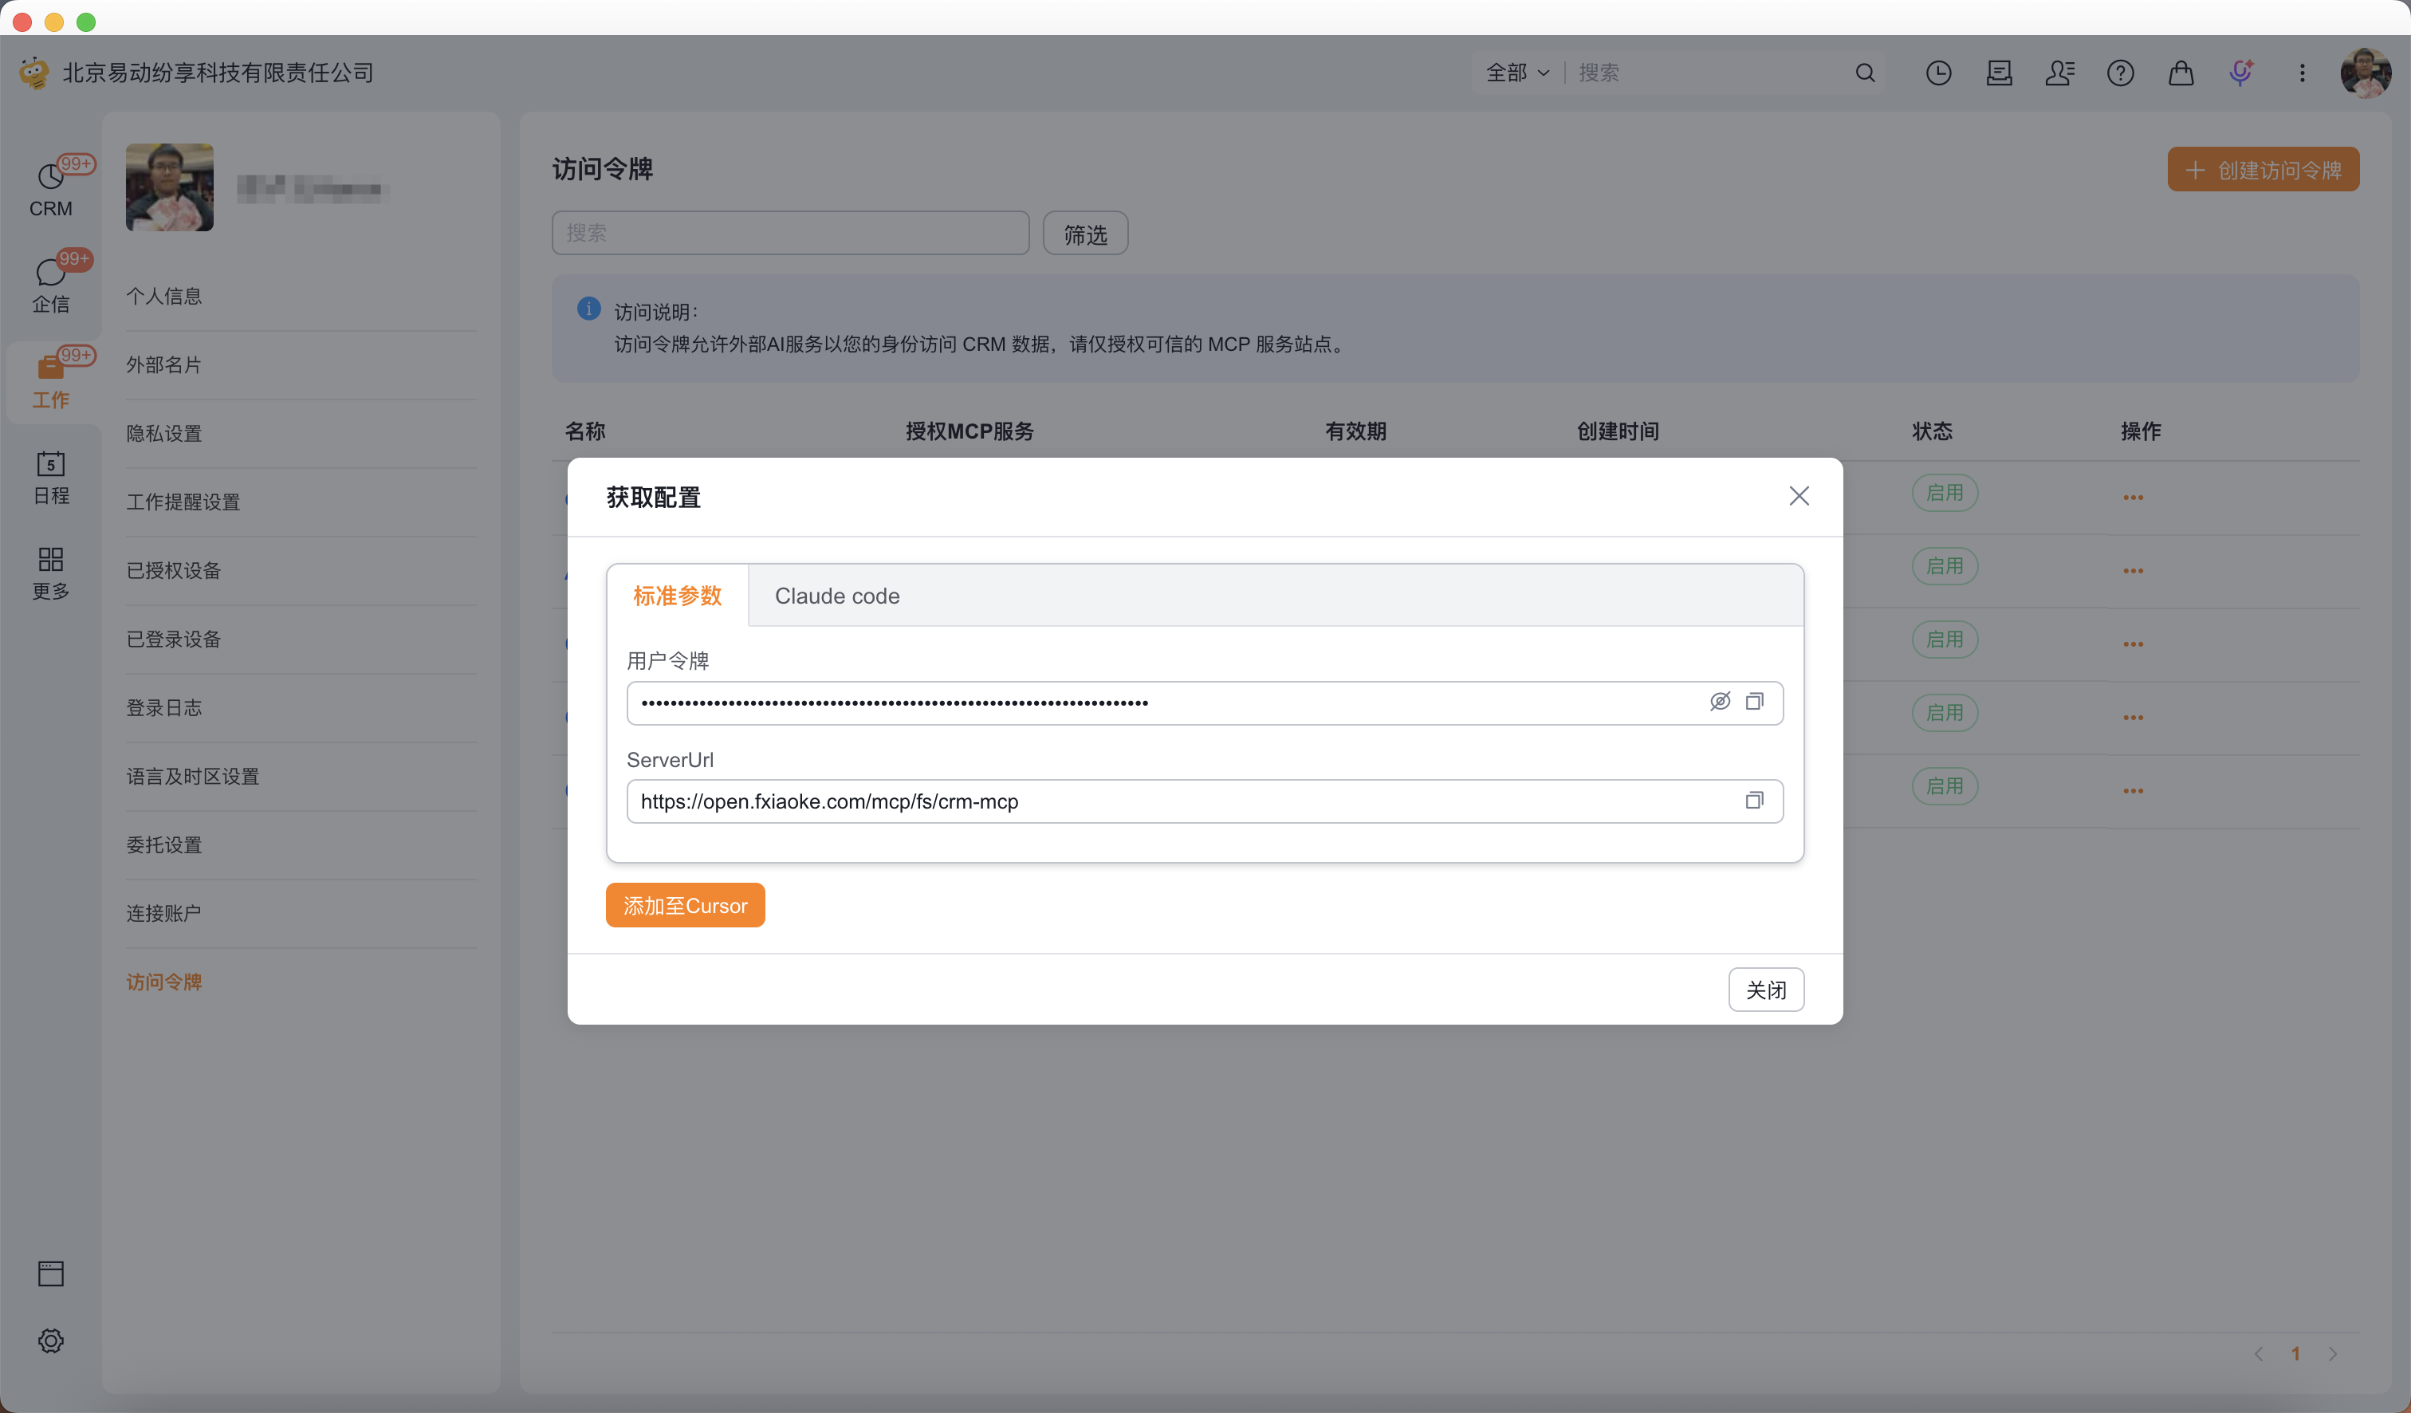Open the CRM sidebar module
2411x1413 pixels.
[51, 188]
